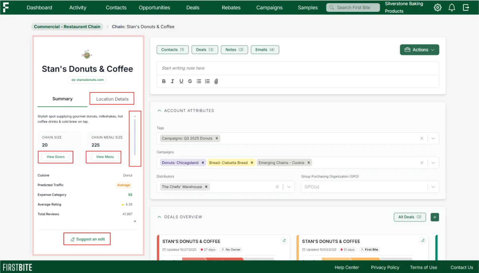Toggle bold formatting in the note editor
The width and height of the screenshot is (479, 273).
pos(164,81)
